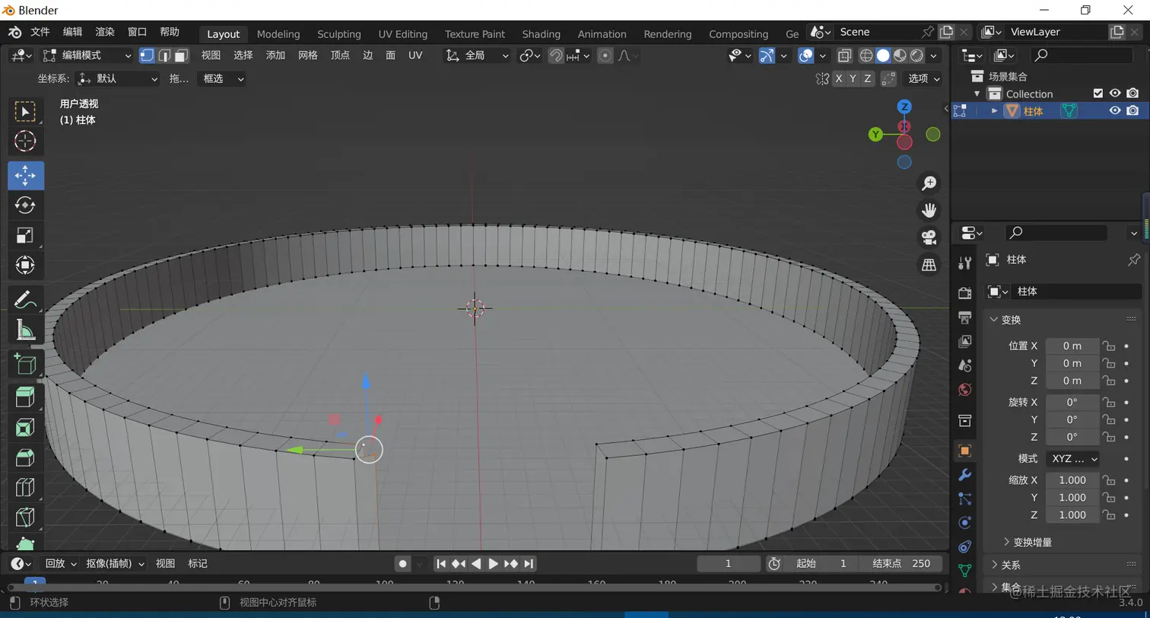This screenshot has height=618, width=1150.
Task: Open the Physics properties tab
Action: 965,523
